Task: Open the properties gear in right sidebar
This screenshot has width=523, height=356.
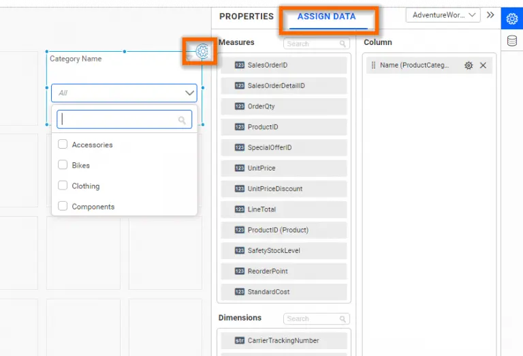Action: point(512,18)
